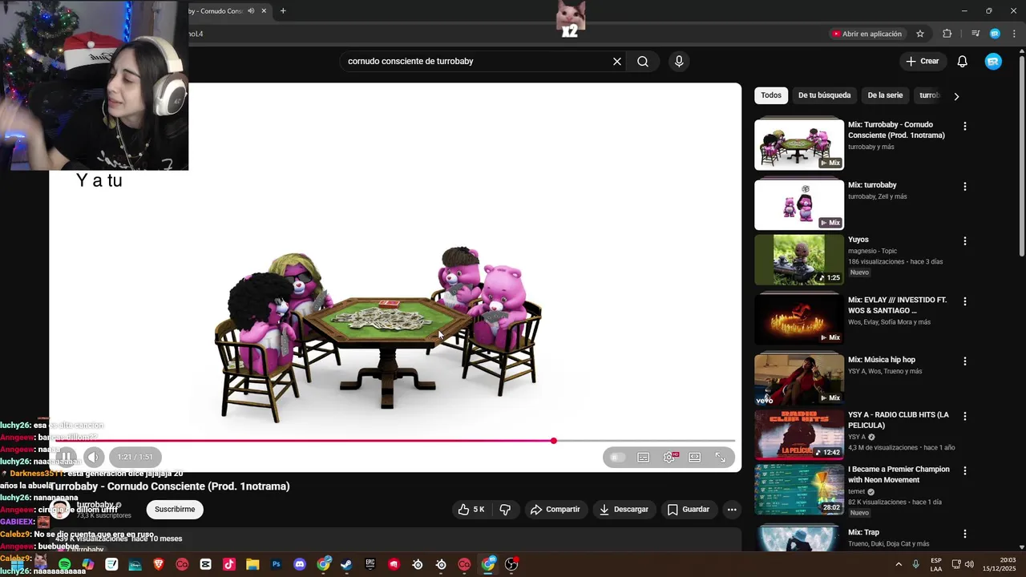The height and width of the screenshot is (577, 1026).
Task: View YouTube notifications bell
Action: pyautogui.click(x=963, y=62)
